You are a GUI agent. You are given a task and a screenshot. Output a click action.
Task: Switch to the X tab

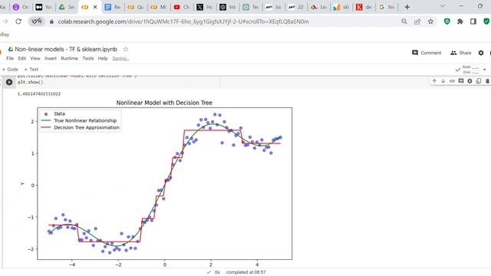point(205,7)
